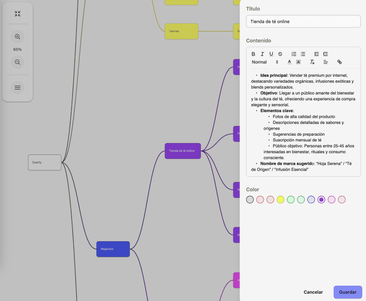Increase the text indent
The width and height of the screenshot is (366, 301).
tap(325, 54)
